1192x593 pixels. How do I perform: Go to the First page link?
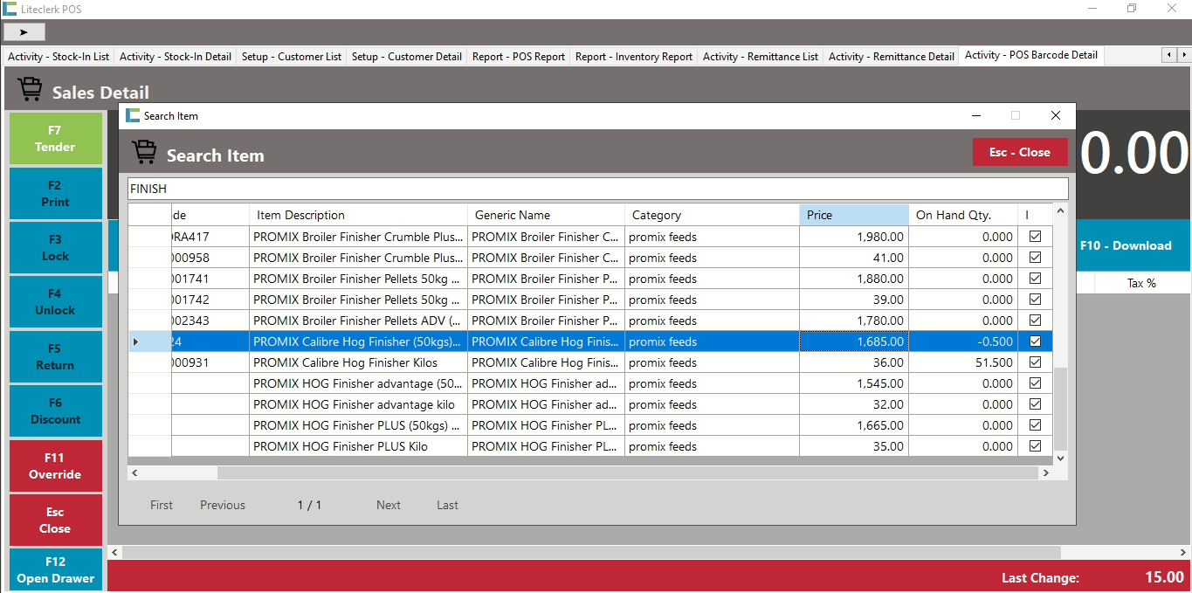tap(162, 505)
